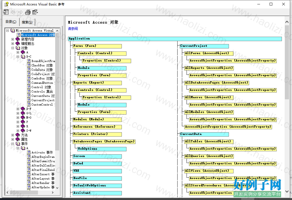Click the purple book icon of 新增内容
Screen dimensions: 292x200
point(18,39)
